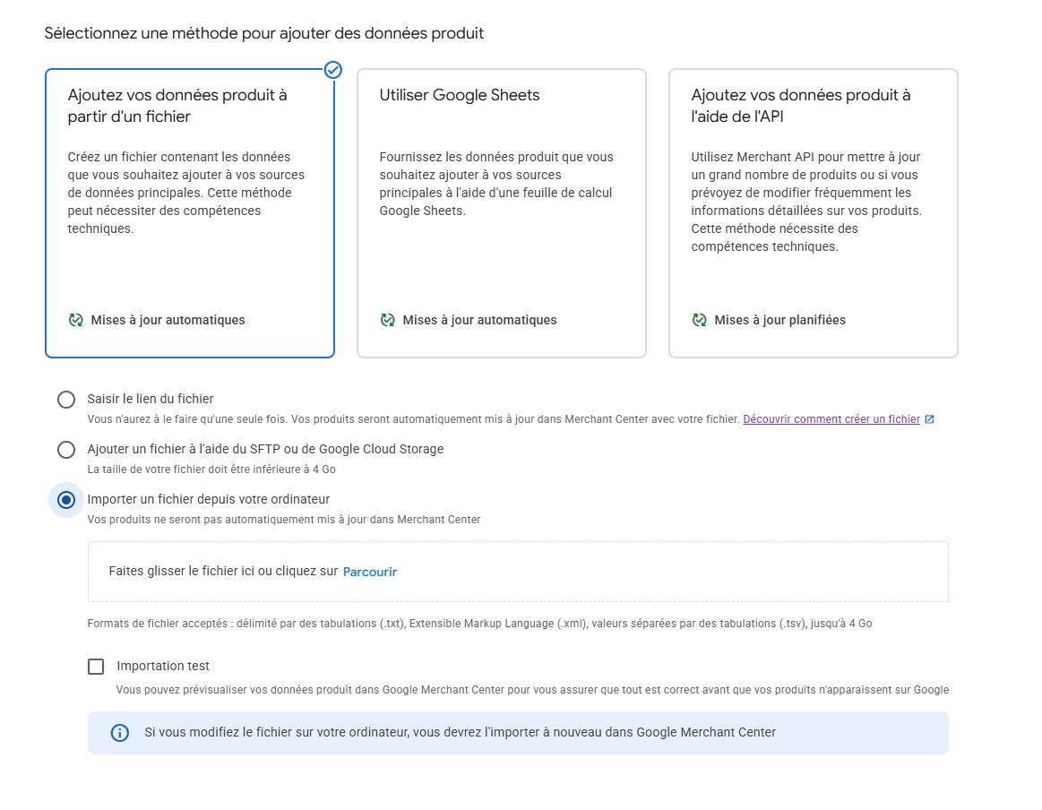1042x810 pixels.
Task: Select the 'Saisir le lien du fichier' radio button
Action: (66, 400)
